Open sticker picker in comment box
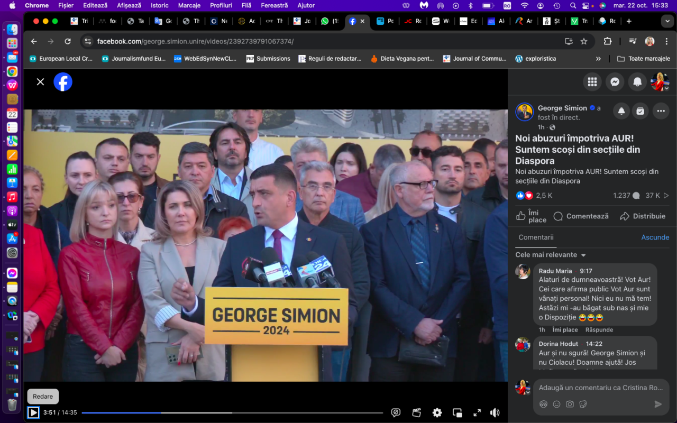The width and height of the screenshot is (677, 423). pos(583,404)
